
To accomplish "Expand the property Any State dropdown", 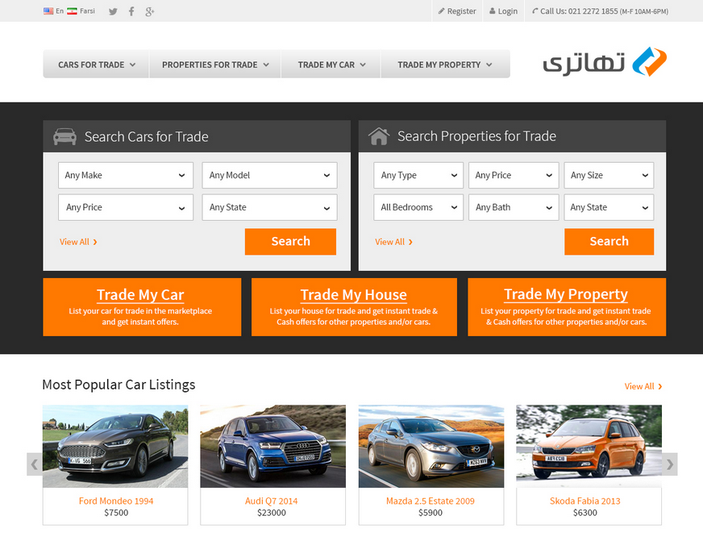I will pos(609,207).
